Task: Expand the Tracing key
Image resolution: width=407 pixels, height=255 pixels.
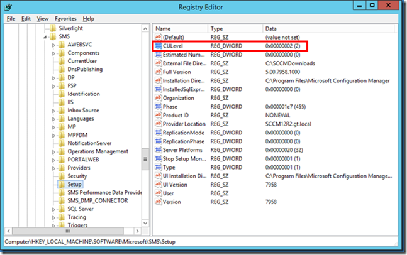Action: [x=53, y=218]
